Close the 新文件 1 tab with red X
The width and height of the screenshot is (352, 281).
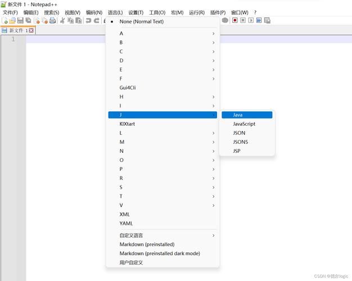[31, 30]
